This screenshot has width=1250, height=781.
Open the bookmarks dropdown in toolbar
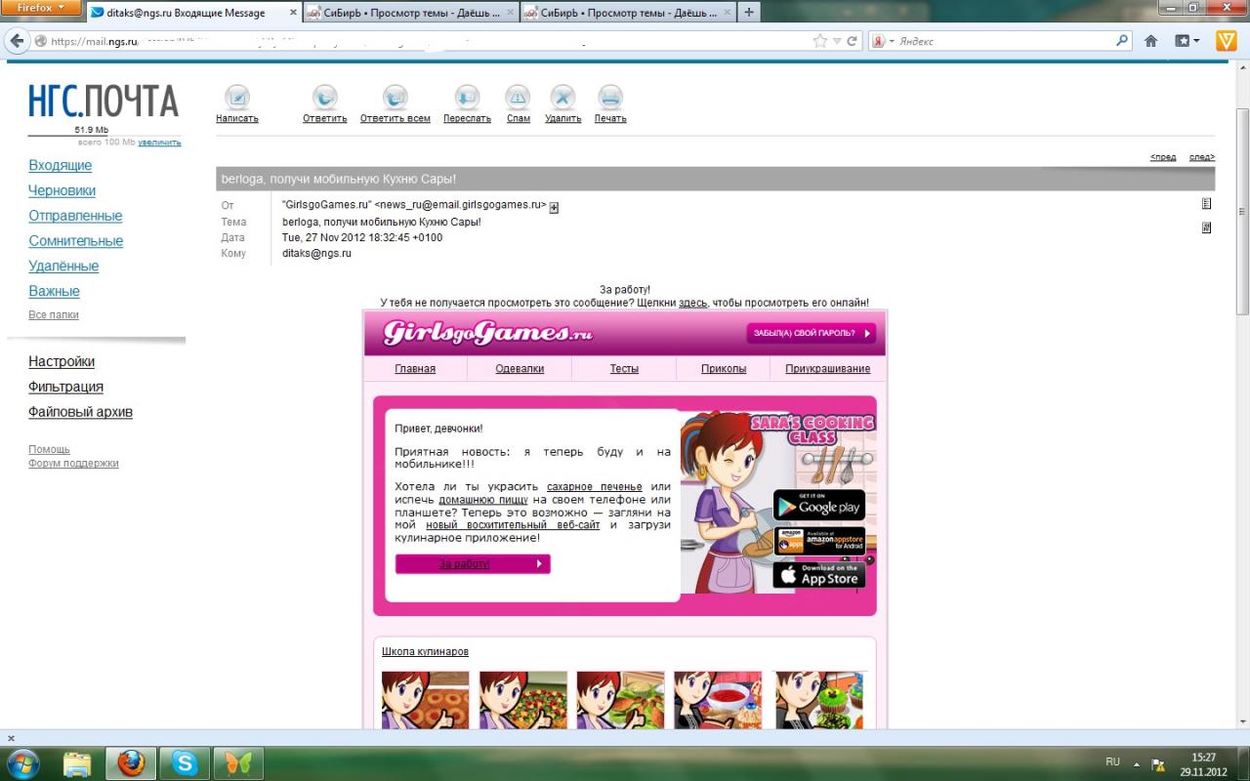coord(1187,41)
